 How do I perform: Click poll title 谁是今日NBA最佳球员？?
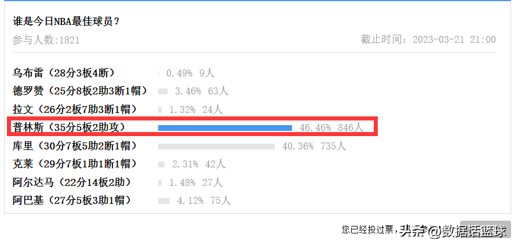pos(65,22)
